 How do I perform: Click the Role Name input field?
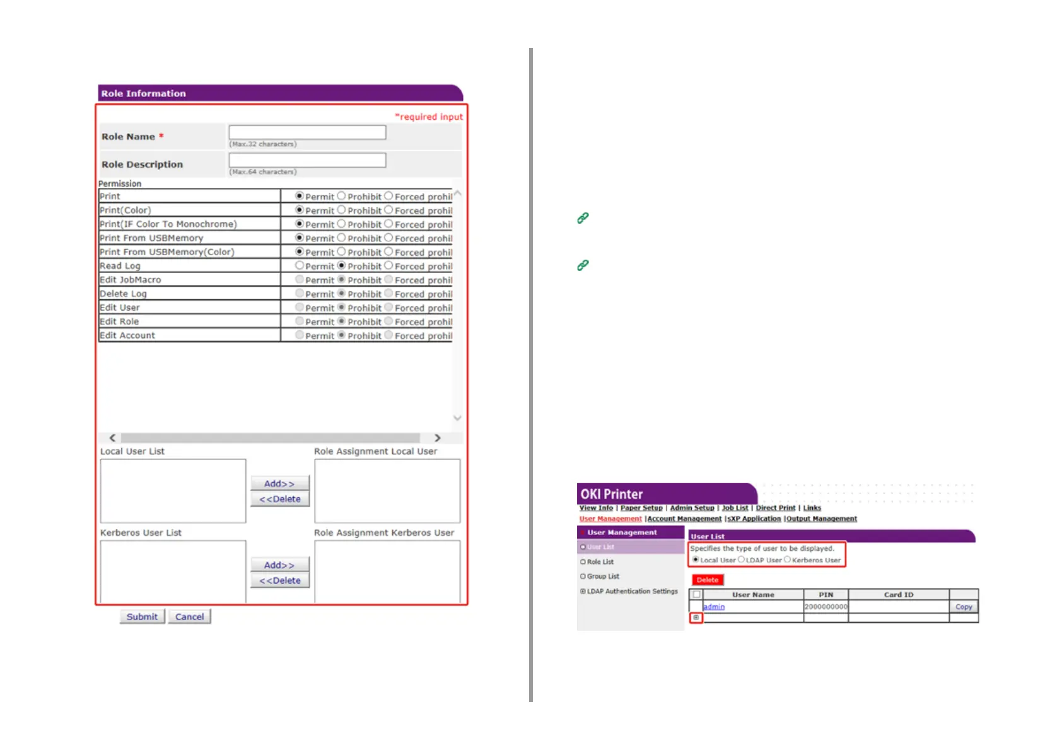click(x=307, y=132)
